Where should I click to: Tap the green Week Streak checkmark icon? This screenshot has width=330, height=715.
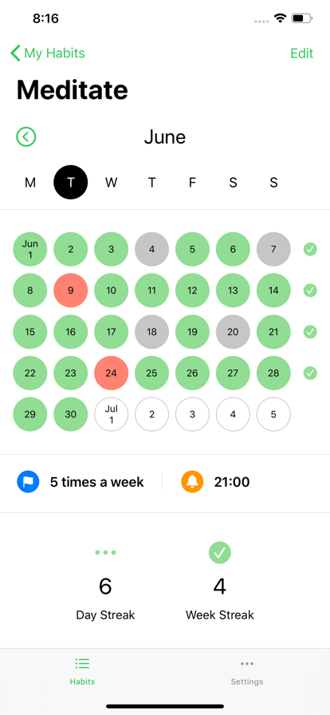click(220, 552)
